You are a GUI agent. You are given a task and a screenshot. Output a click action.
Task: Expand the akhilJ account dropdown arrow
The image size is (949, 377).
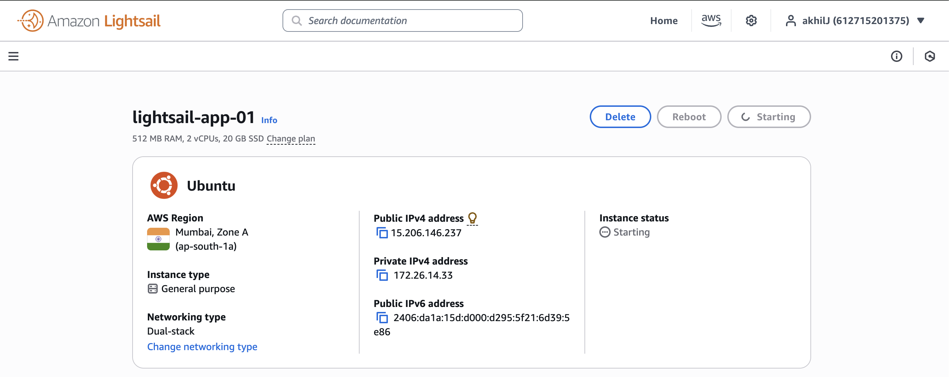[x=921, y=21]
